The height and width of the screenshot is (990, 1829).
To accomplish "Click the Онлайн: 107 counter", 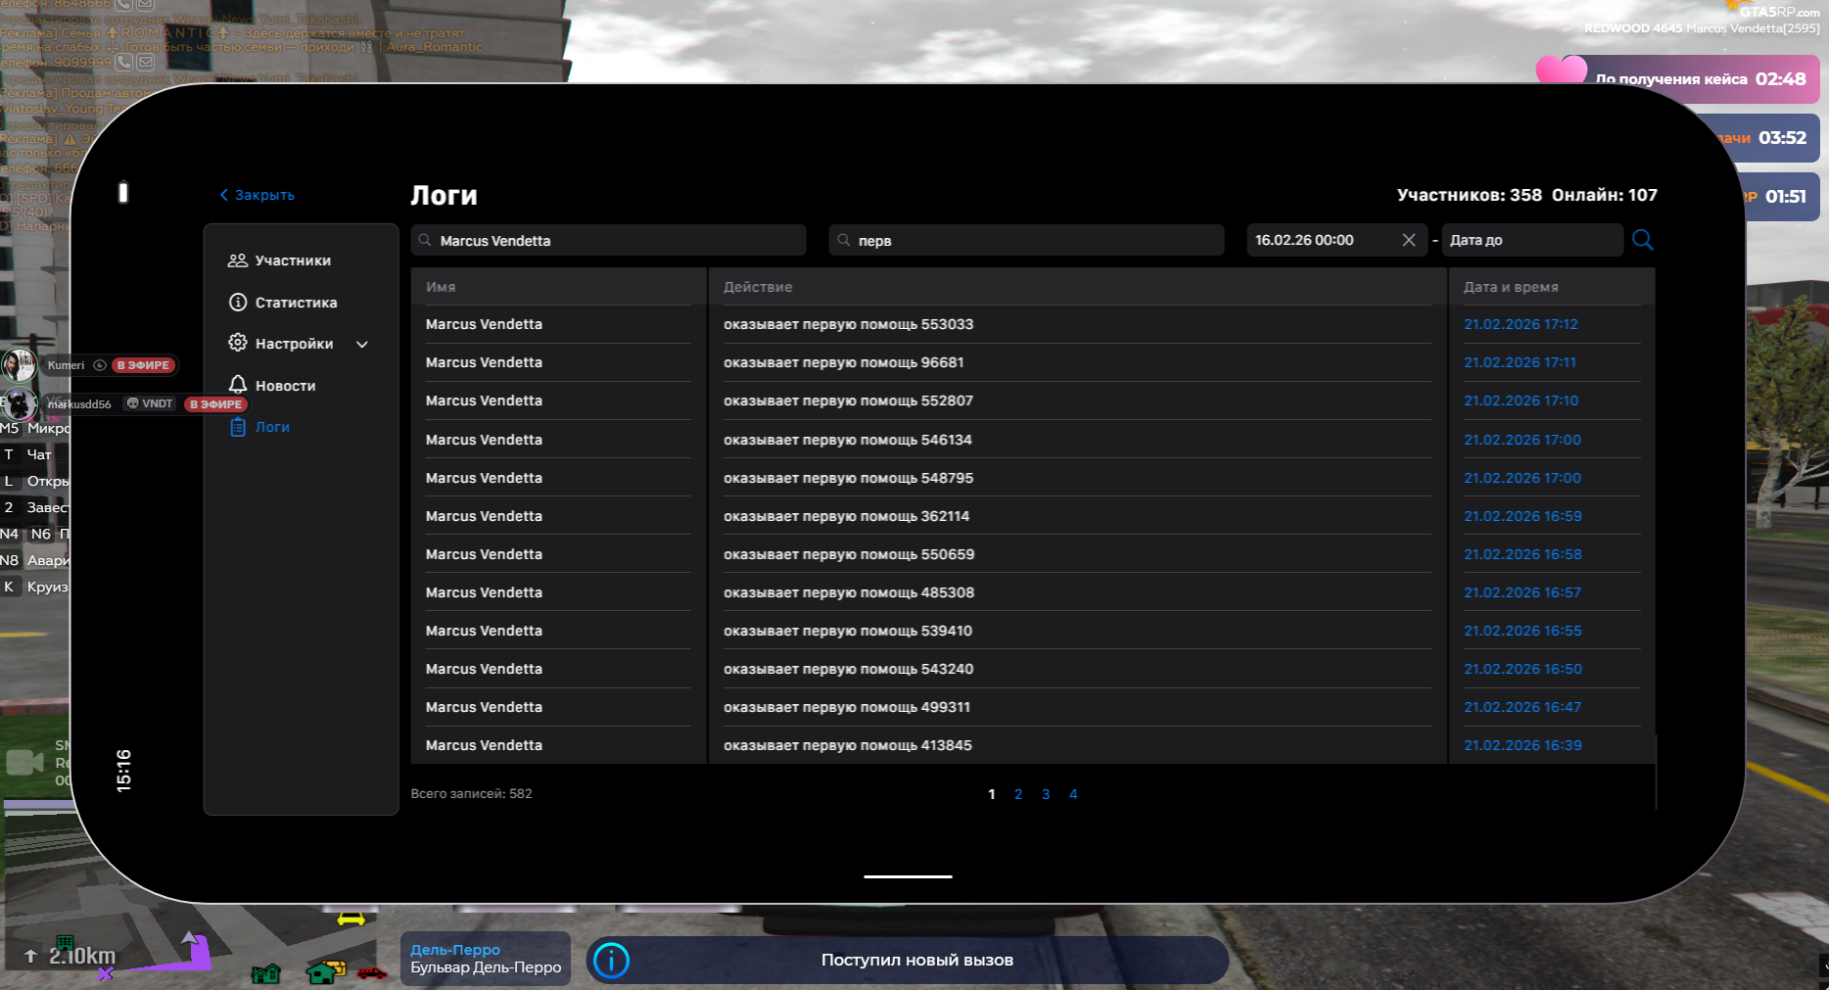I will pos(1605,195).
